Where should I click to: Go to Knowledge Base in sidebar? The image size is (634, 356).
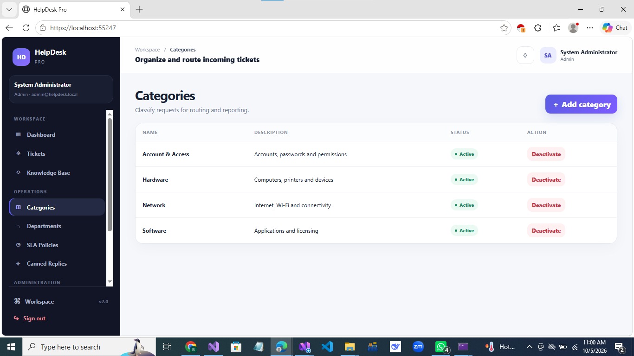tap(57, 173)
